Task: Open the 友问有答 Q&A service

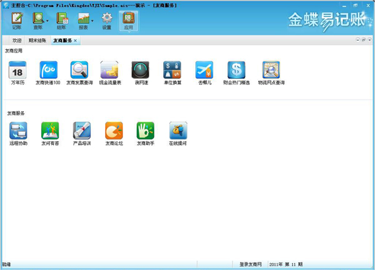Action: (50, 134)
